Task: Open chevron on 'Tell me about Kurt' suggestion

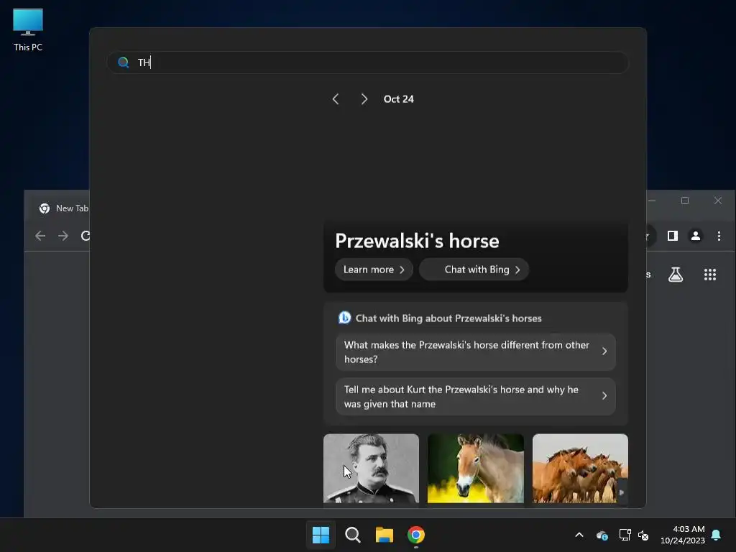Action: coord(604,396)
